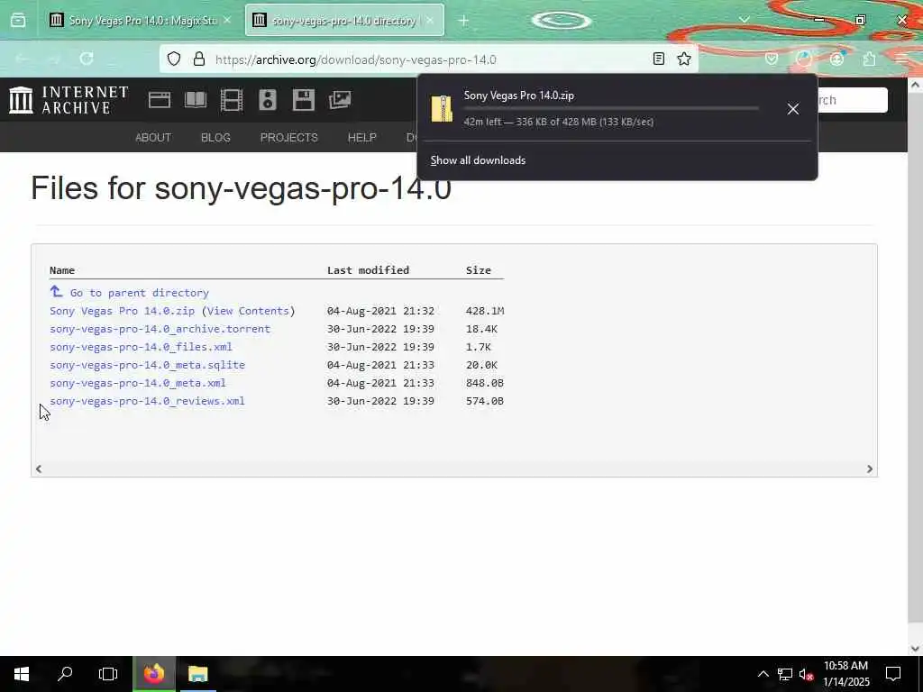Image resolution: width=923 pixels, height=692 pixels.
Task: Open sony-vegas-pro-14.0_reviews.xml link
Action: click(147, 401)
